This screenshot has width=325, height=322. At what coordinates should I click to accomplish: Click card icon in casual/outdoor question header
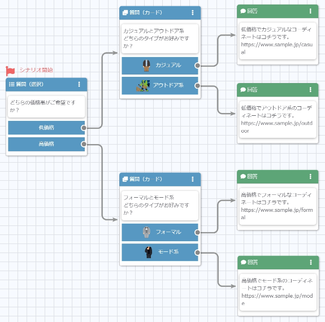(x=125, y=12)
